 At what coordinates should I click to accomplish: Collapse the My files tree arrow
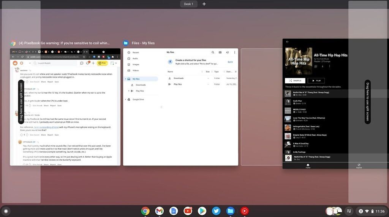125,79
